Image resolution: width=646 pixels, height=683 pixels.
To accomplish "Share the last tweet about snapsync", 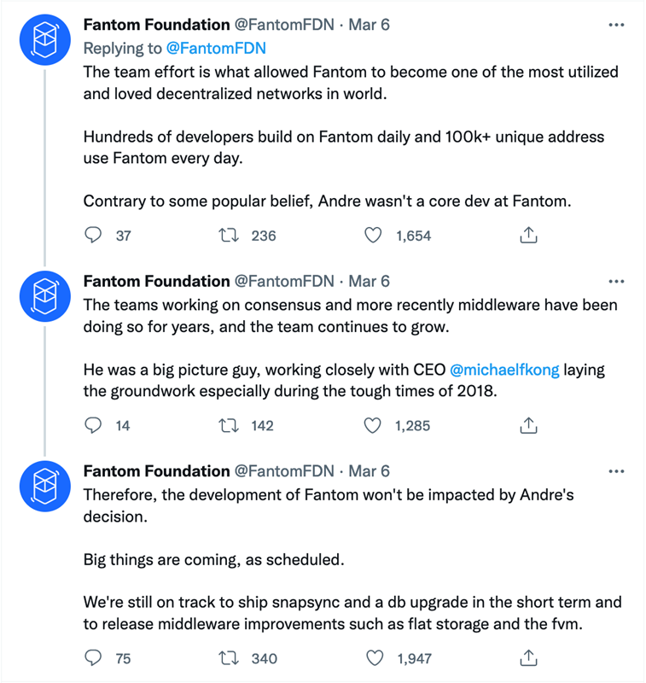I will pyautogui.click(x=528, y=657).
